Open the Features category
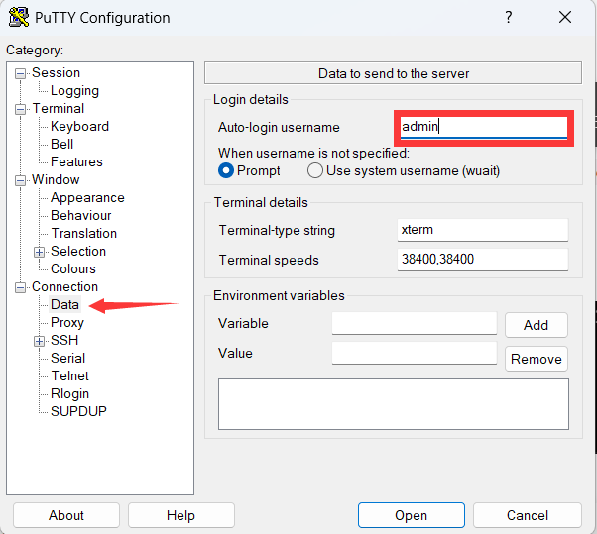This screenshot has height=534, width=597. click(76, 162)
